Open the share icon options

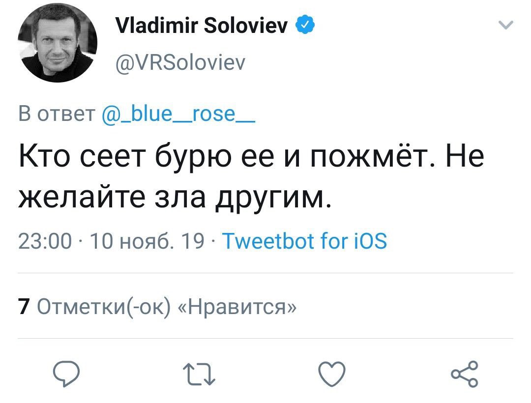pos(465,374)
